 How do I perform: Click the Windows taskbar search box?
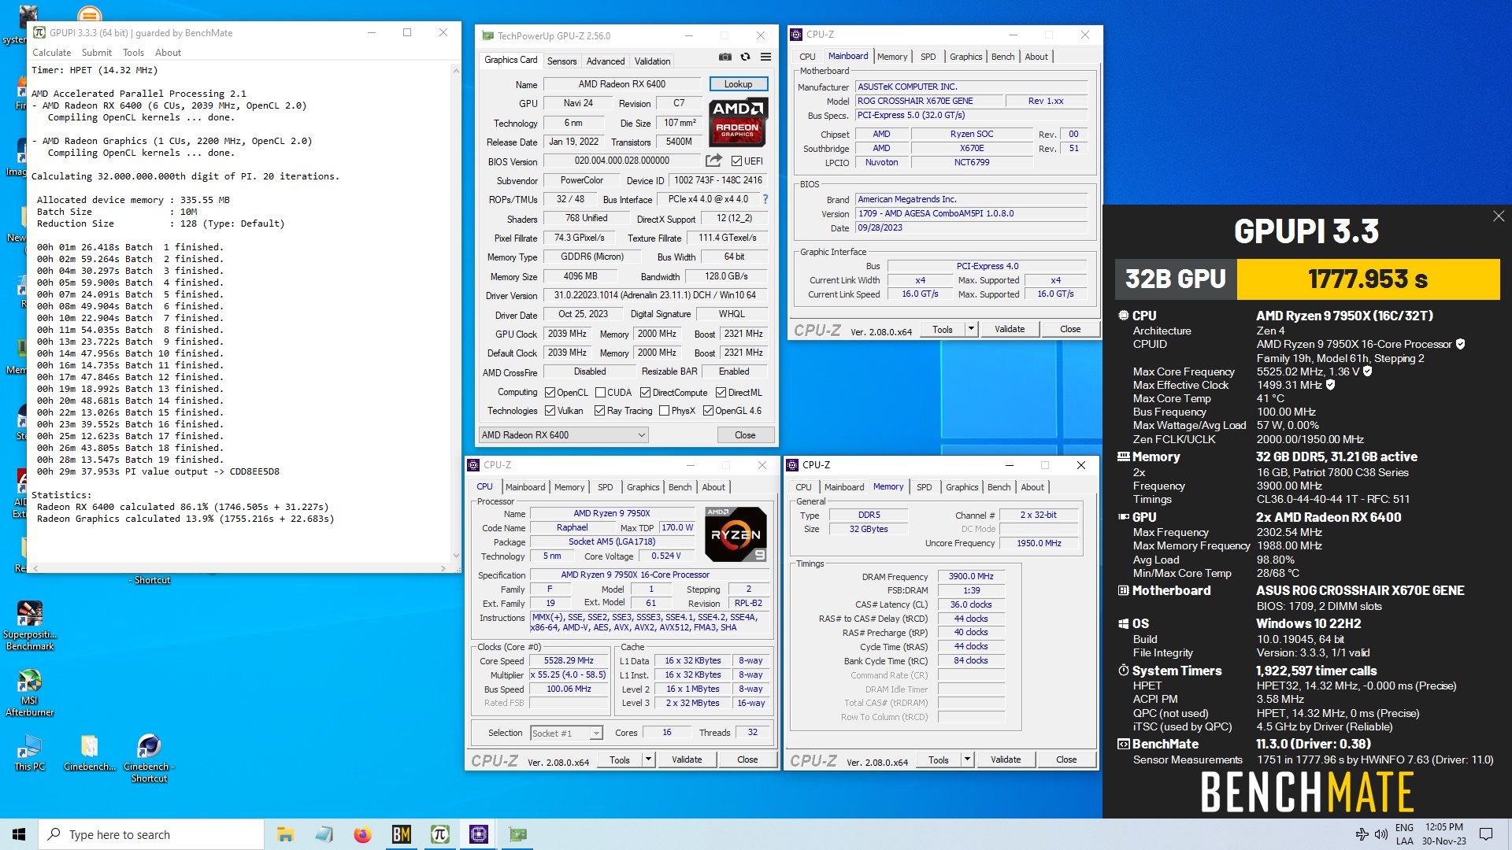coord(151,834)
